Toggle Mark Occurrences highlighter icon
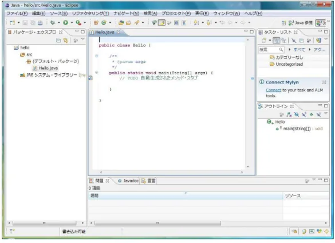This screenshot has width=335, height=243. click(161, 23)
